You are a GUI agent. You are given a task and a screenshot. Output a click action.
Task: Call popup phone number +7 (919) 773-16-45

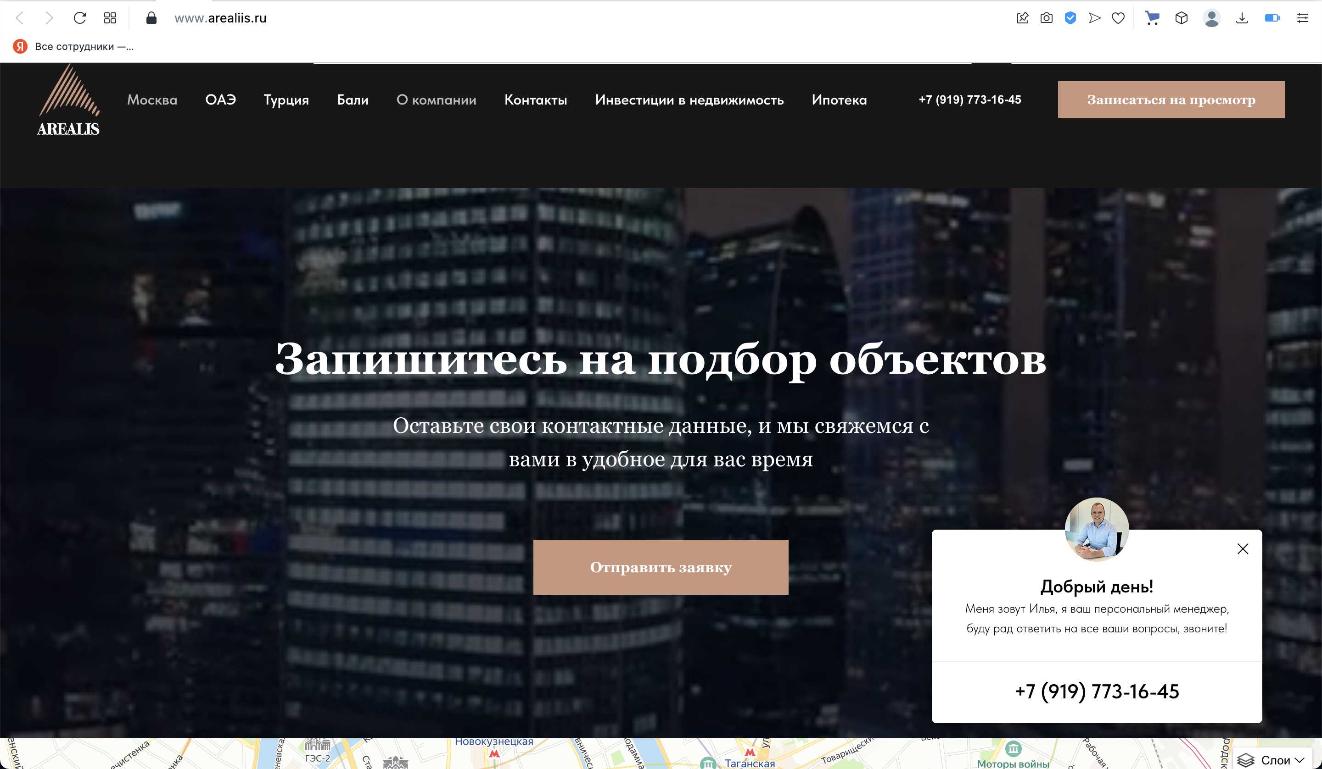click(1097, 692)
